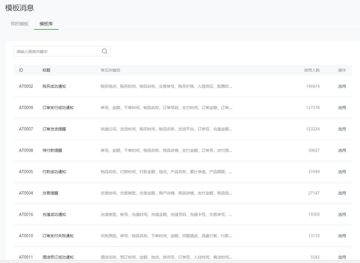
Task: Click 选用 for 订单支付失败通知 template
Action: coord(342,236)
